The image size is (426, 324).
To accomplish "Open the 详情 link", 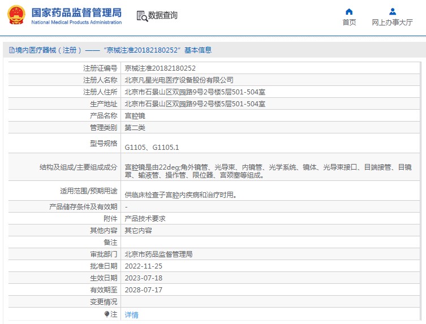I will (x=131, y=315).
